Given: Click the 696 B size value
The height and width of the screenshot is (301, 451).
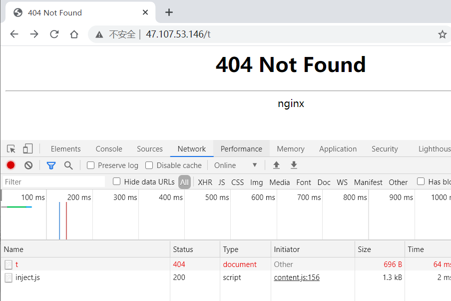Looking at the screenshot, I should click(393, 264).
